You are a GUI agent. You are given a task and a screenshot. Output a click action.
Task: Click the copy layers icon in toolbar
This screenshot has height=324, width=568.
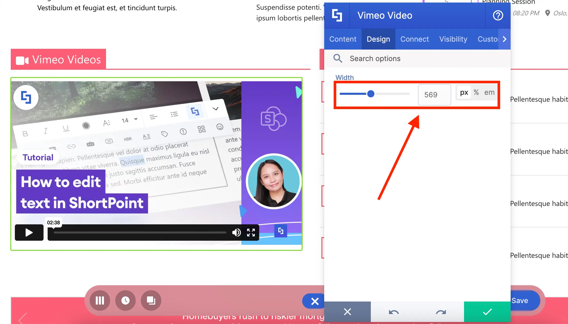(x=151, y=300)
